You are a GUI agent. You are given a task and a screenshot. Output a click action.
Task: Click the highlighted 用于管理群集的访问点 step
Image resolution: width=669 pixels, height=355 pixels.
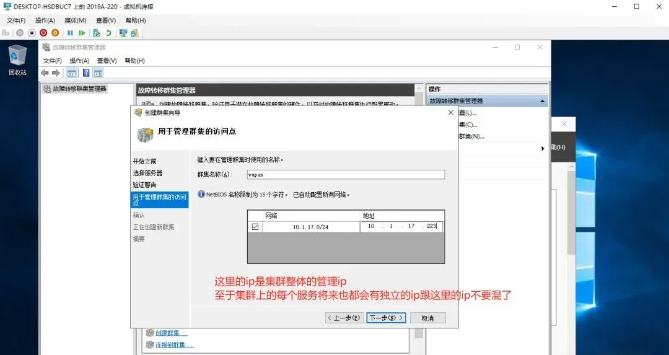pos(160,199)
